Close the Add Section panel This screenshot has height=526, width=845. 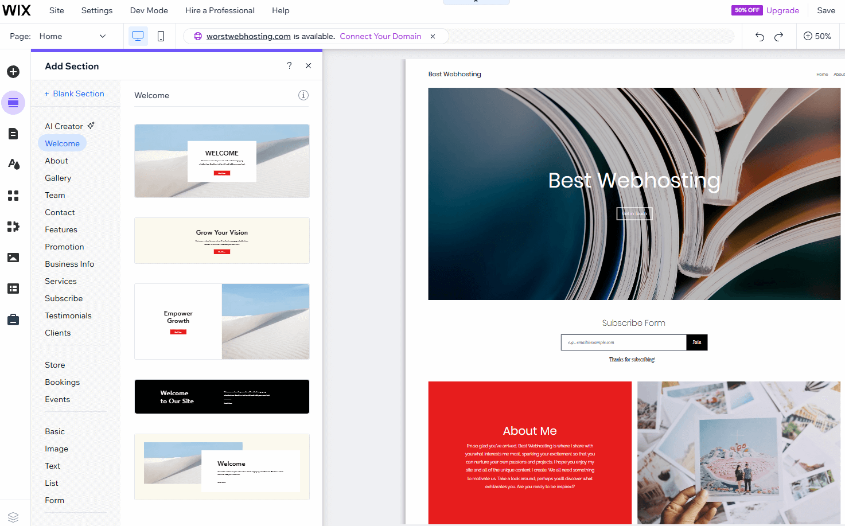309,66
